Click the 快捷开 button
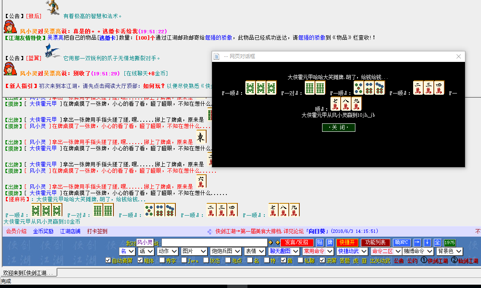481x288 pixels. 347,243
